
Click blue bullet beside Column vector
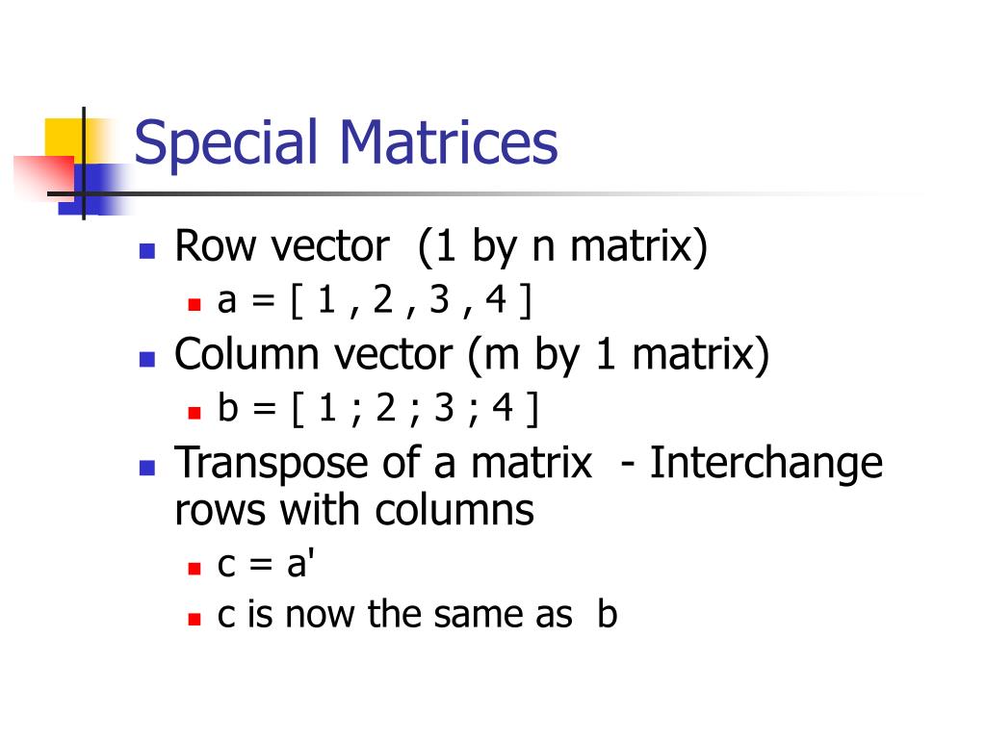(147, 360)
